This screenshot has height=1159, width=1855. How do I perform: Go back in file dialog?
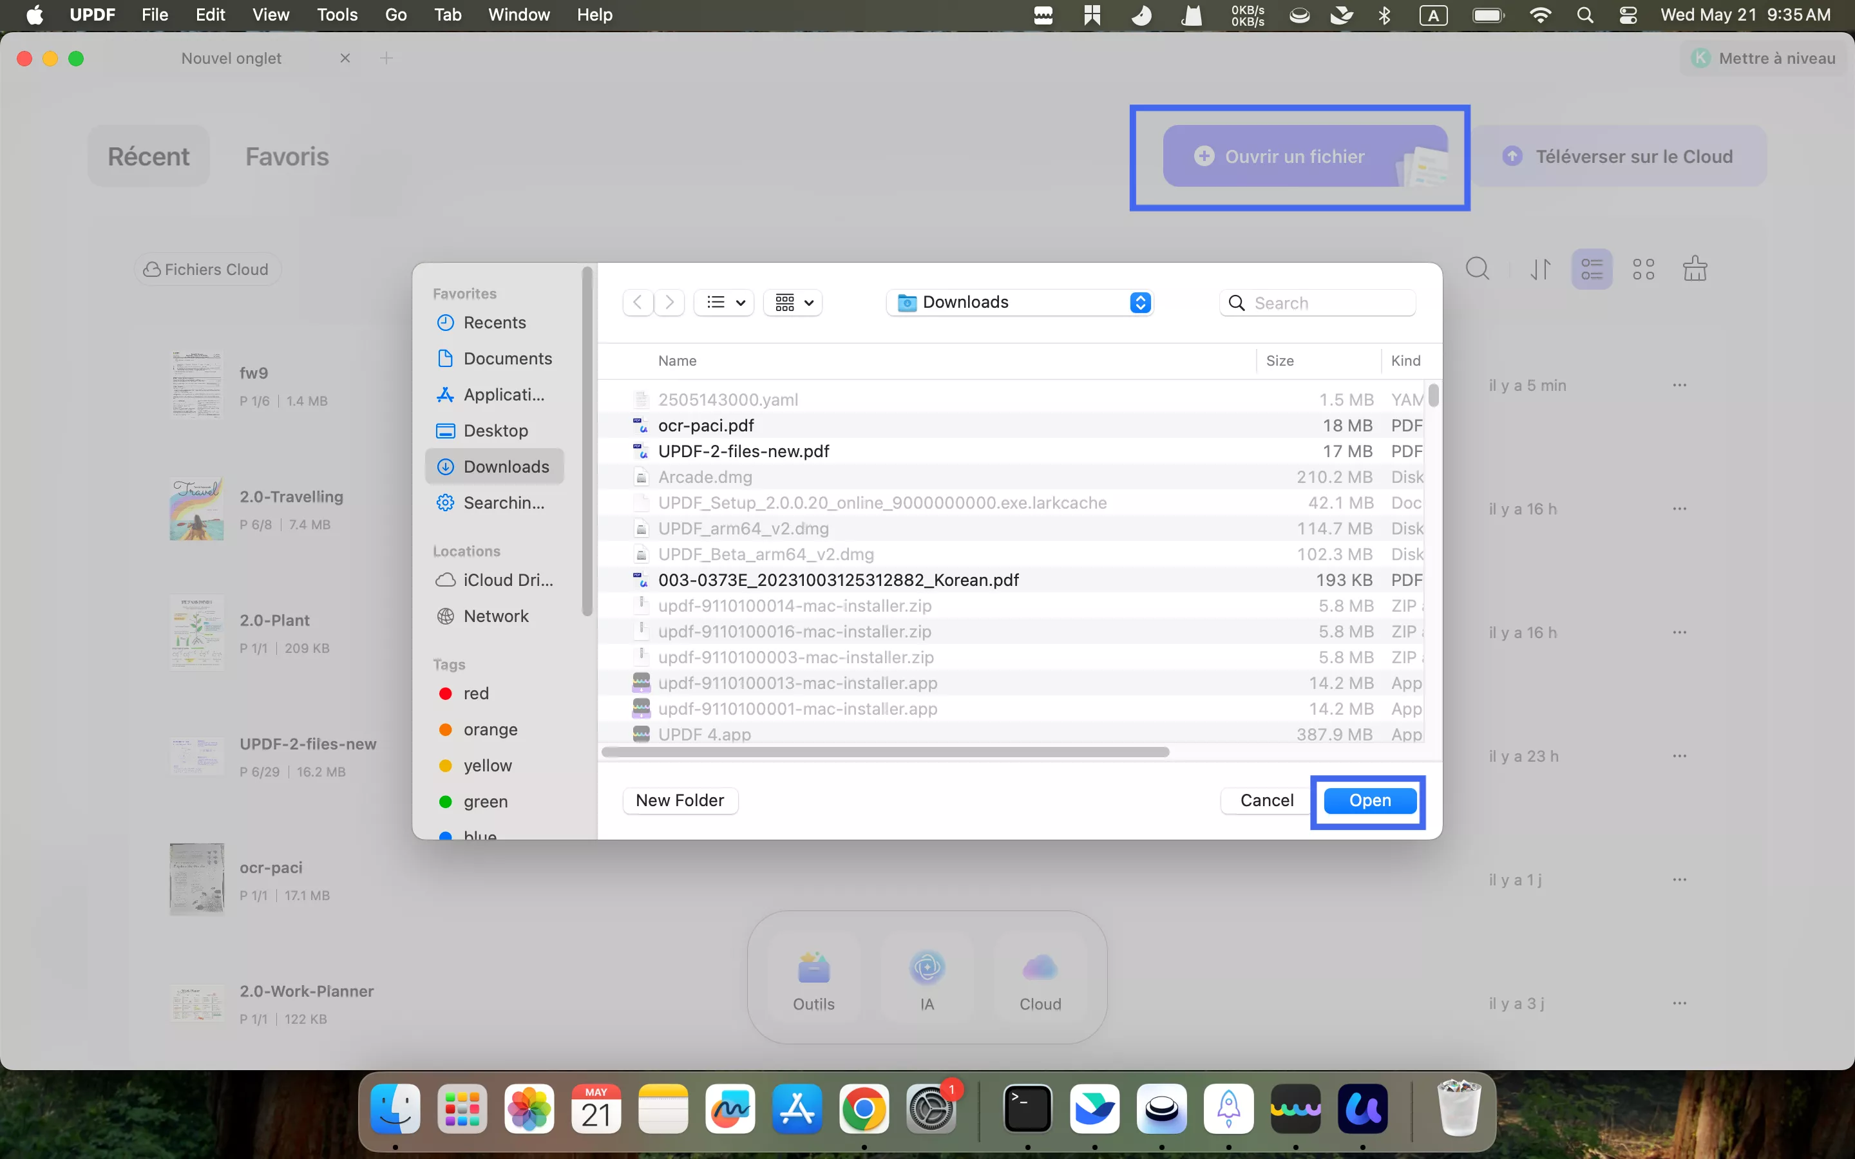638,302
